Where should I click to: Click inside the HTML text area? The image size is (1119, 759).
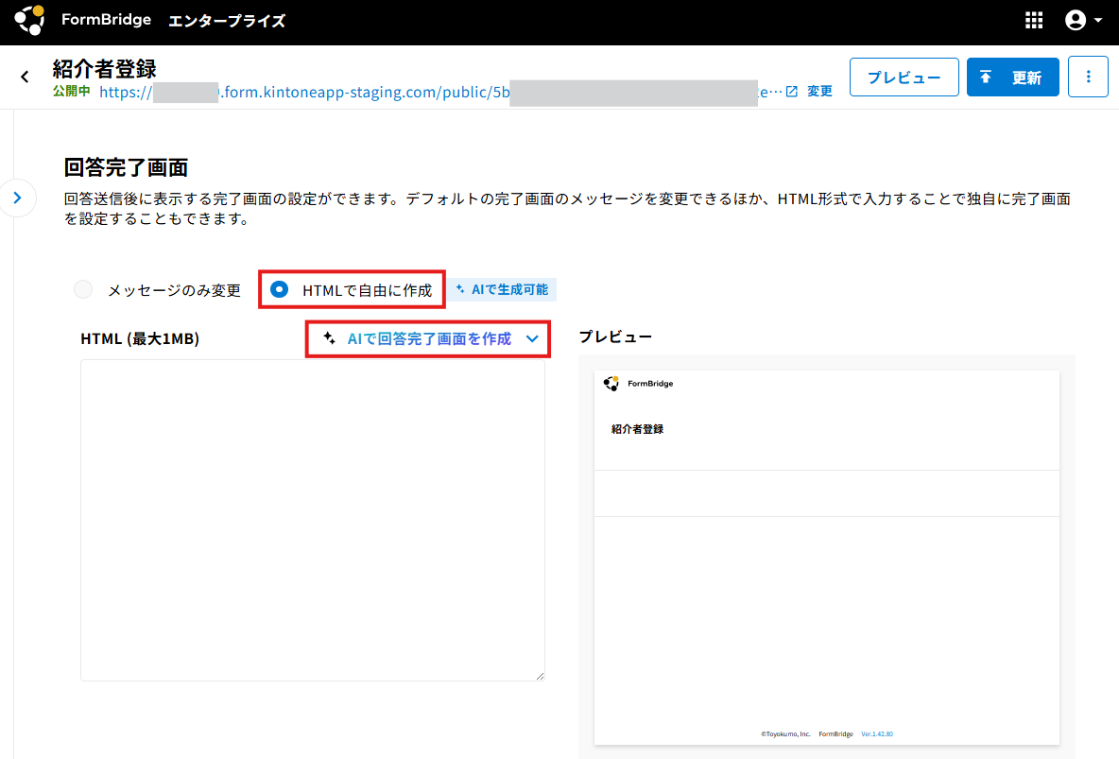[x=313, y=520]
